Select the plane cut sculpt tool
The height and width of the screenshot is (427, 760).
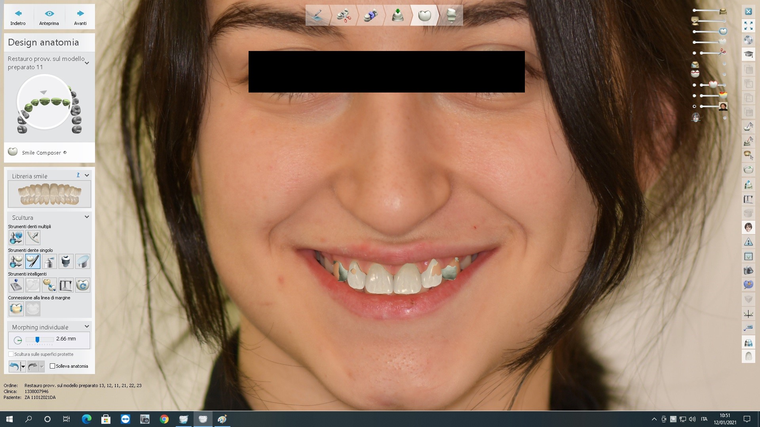(x=83, y=261)
